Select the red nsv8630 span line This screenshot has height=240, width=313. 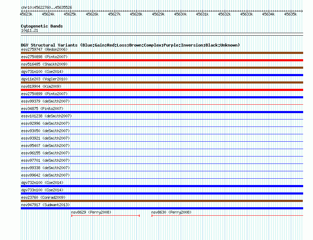(227, 216)
